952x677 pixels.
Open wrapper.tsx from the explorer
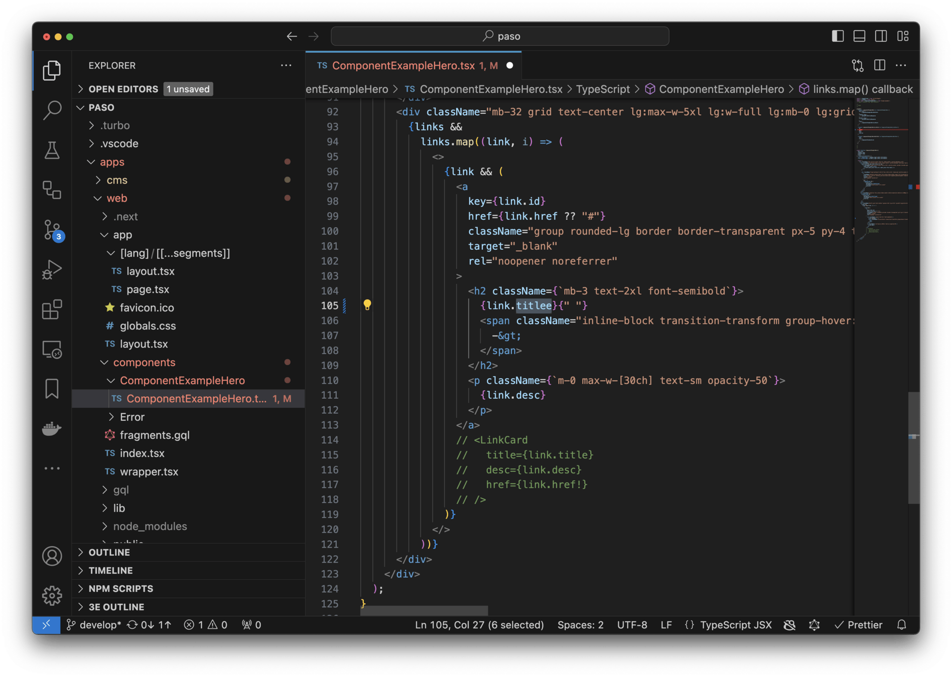click(x=149, y=471)
